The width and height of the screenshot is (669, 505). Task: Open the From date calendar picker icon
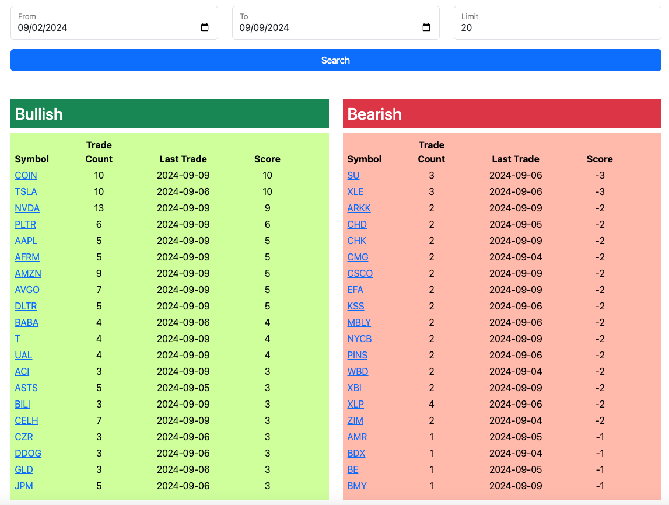click(205, 27)
